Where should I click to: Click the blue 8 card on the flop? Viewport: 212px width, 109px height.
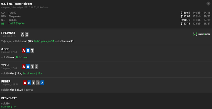28,51
